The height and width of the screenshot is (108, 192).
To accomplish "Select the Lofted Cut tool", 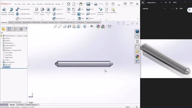I will click(x=58, y=14).
